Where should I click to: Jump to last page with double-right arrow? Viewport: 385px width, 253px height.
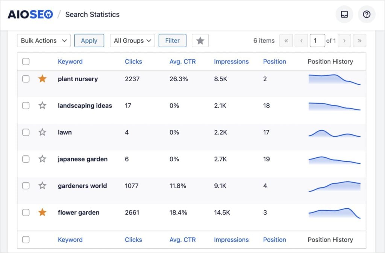coord(359,41)
